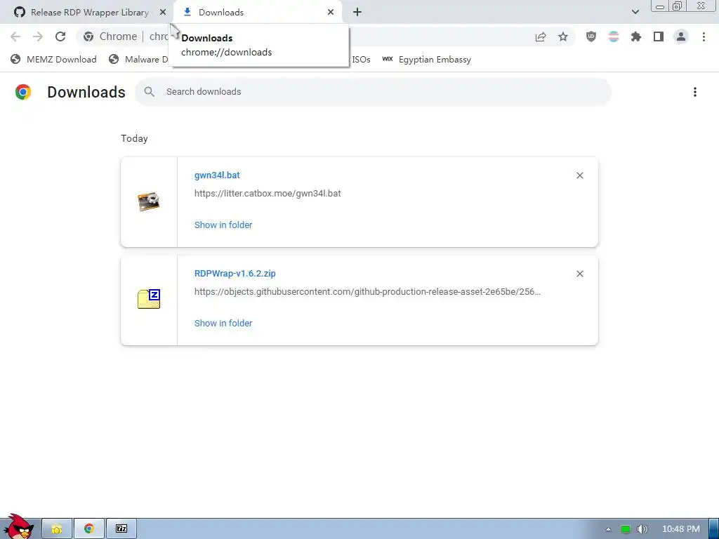Show gwn34l.bat in folder
This screenshot has width=719, height=539.
coord(223,225)
